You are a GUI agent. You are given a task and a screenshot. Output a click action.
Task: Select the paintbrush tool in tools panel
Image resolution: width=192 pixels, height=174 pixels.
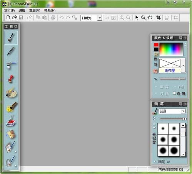(11, 38)
